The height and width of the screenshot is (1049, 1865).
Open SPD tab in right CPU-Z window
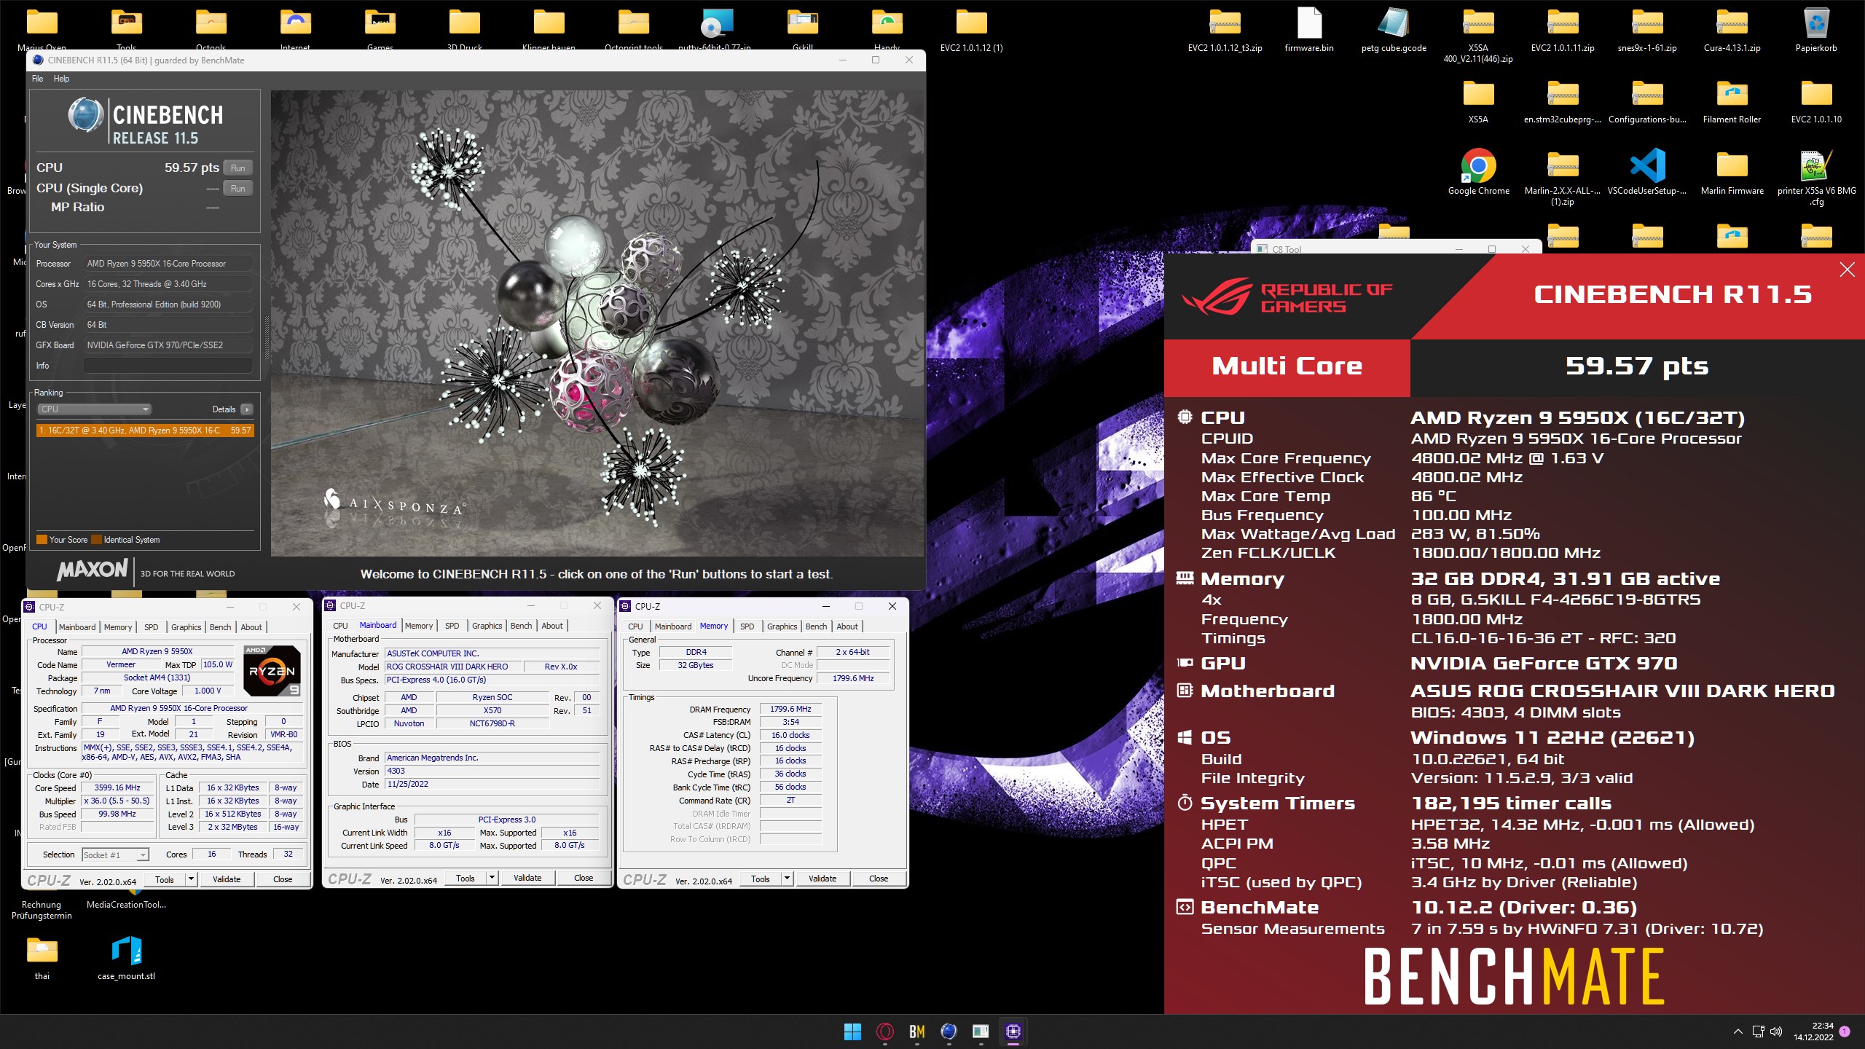[747, 626]
